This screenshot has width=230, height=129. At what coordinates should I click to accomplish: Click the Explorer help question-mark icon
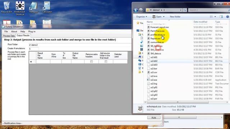[227, 17]
